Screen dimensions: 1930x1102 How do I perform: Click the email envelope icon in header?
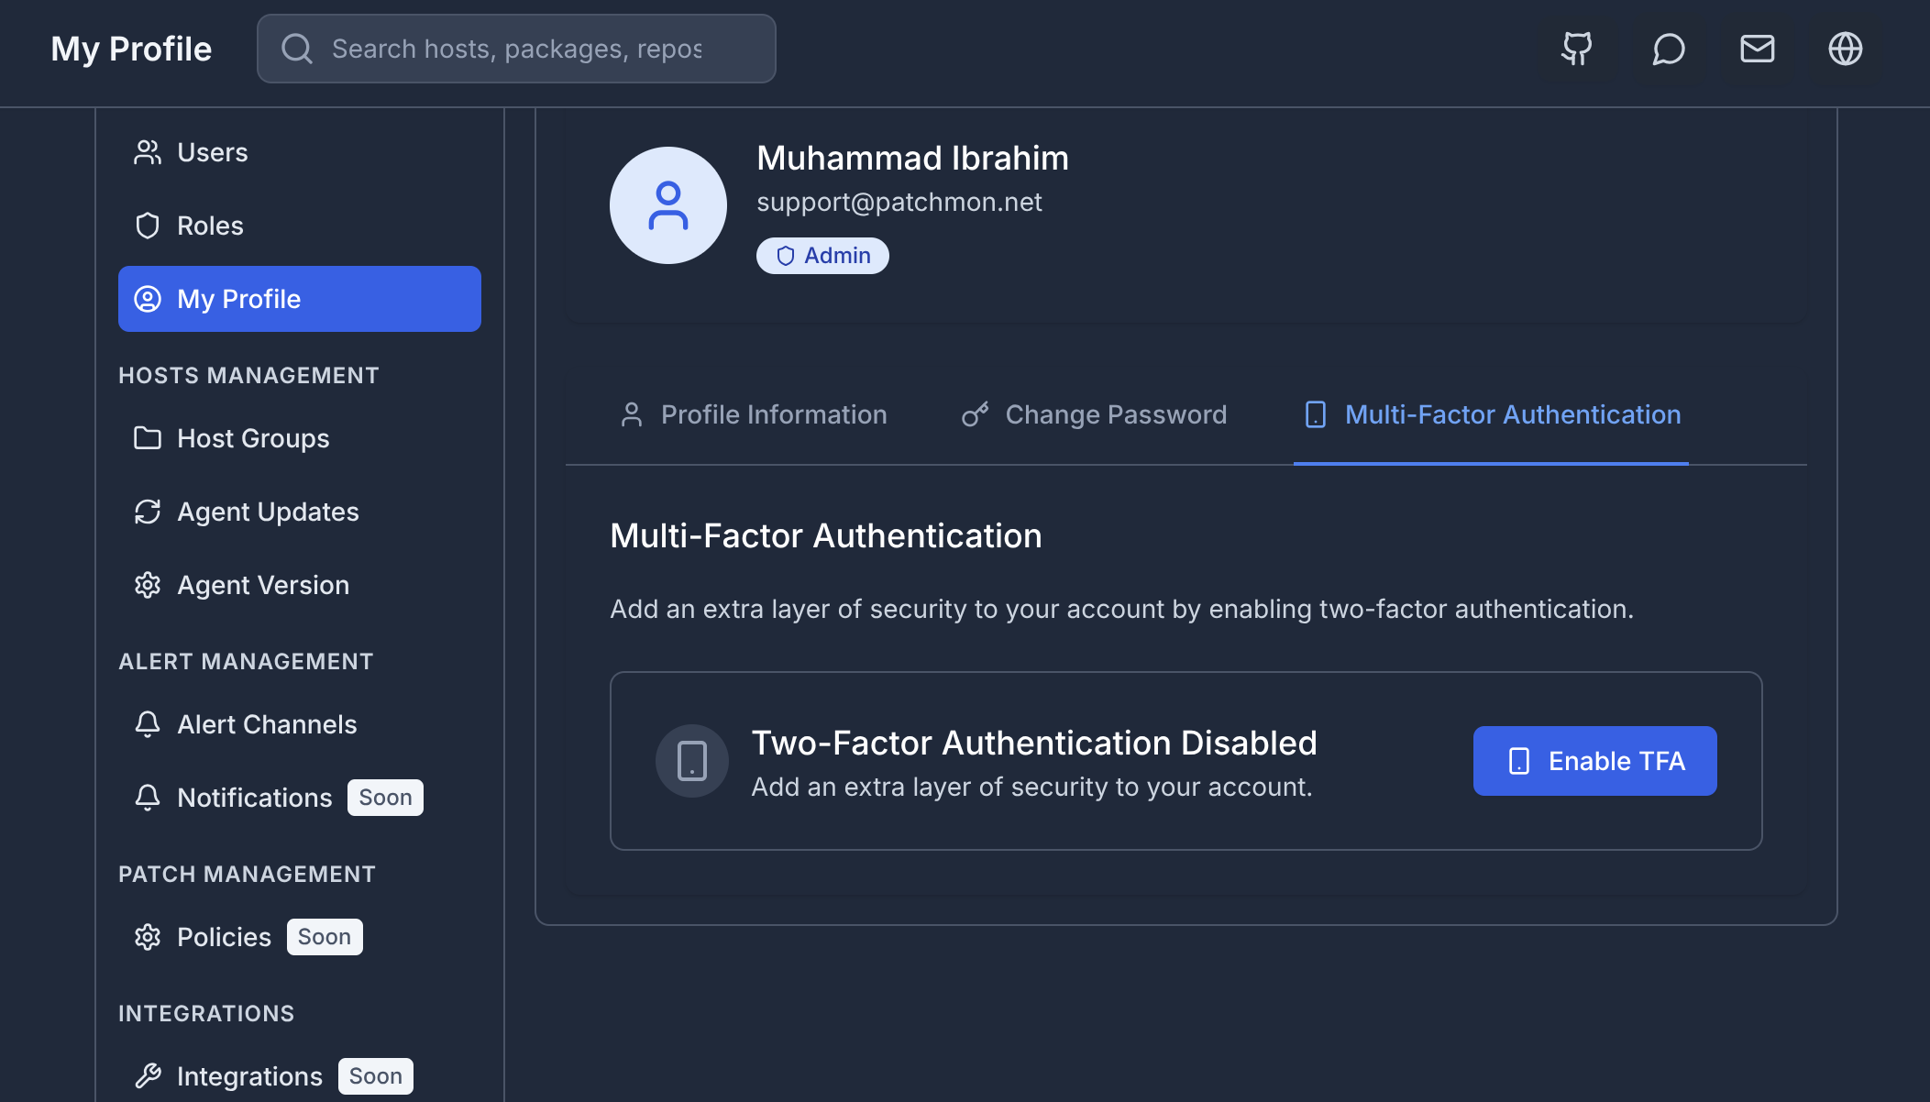click(x=1757, y=49)
